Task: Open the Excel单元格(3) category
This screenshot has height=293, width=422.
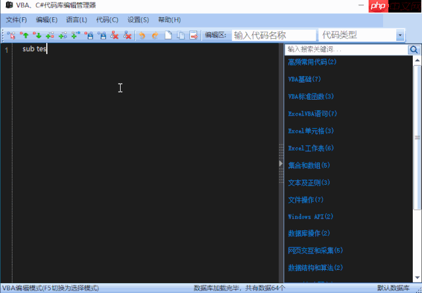Action: tap(311, 131)
